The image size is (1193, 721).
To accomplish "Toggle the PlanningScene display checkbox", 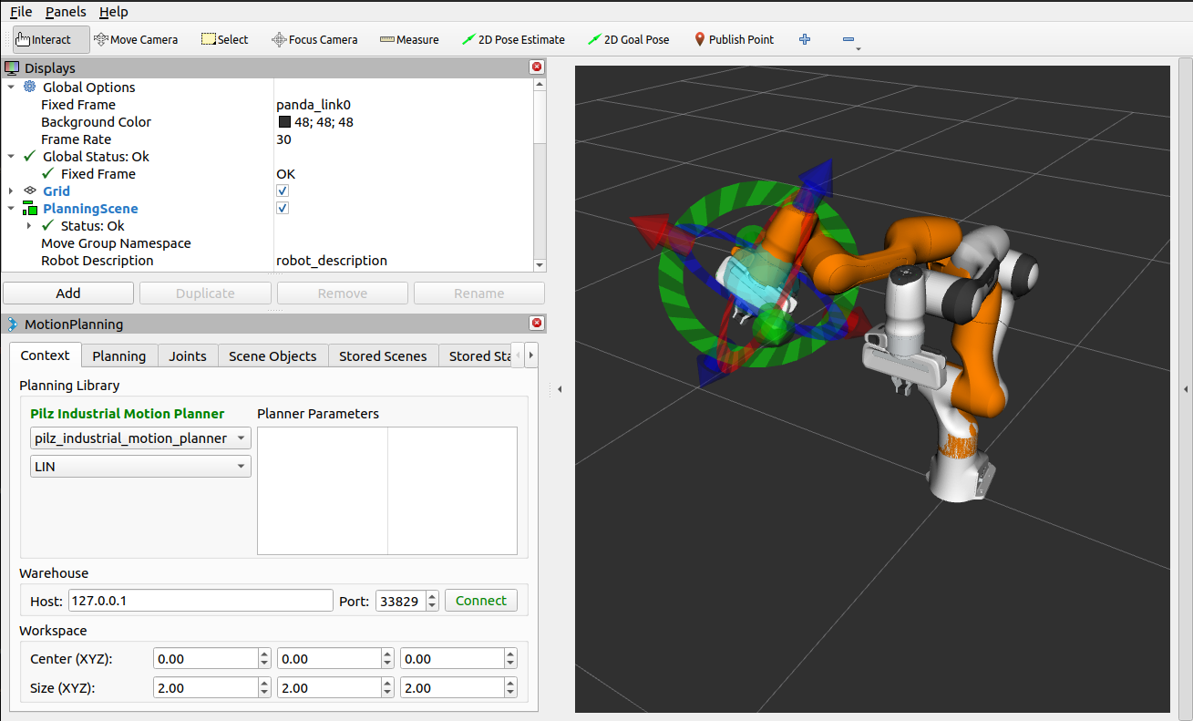I will click(x=283, y=209).
